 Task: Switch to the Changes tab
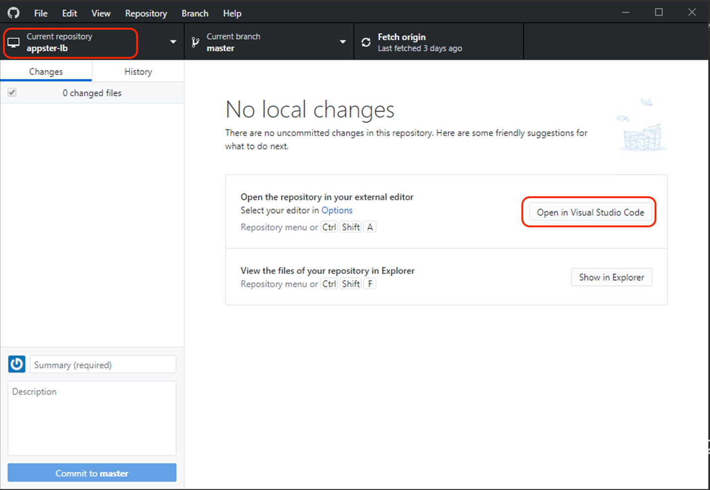pos(46,71)
